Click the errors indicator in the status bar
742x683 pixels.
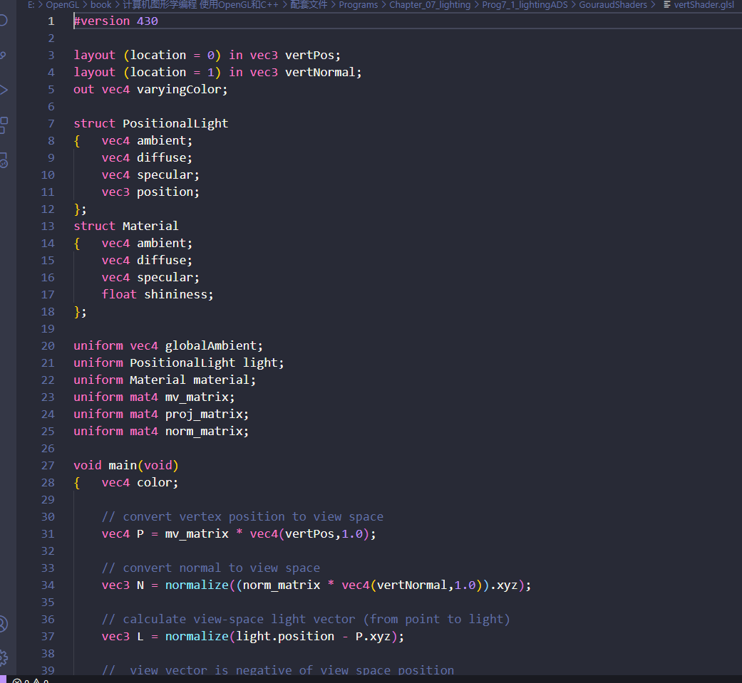coord(21,679)
